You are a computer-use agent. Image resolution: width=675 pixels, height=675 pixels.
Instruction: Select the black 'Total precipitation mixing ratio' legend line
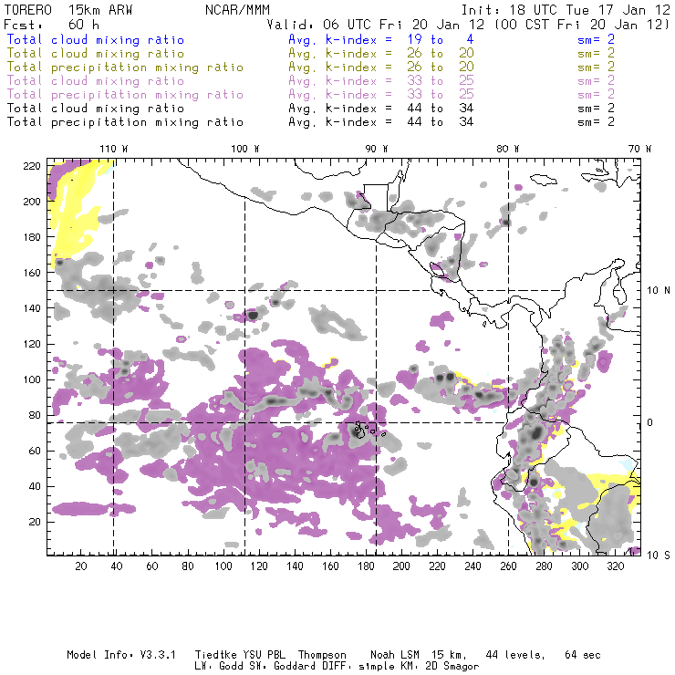tap(125, 122)
